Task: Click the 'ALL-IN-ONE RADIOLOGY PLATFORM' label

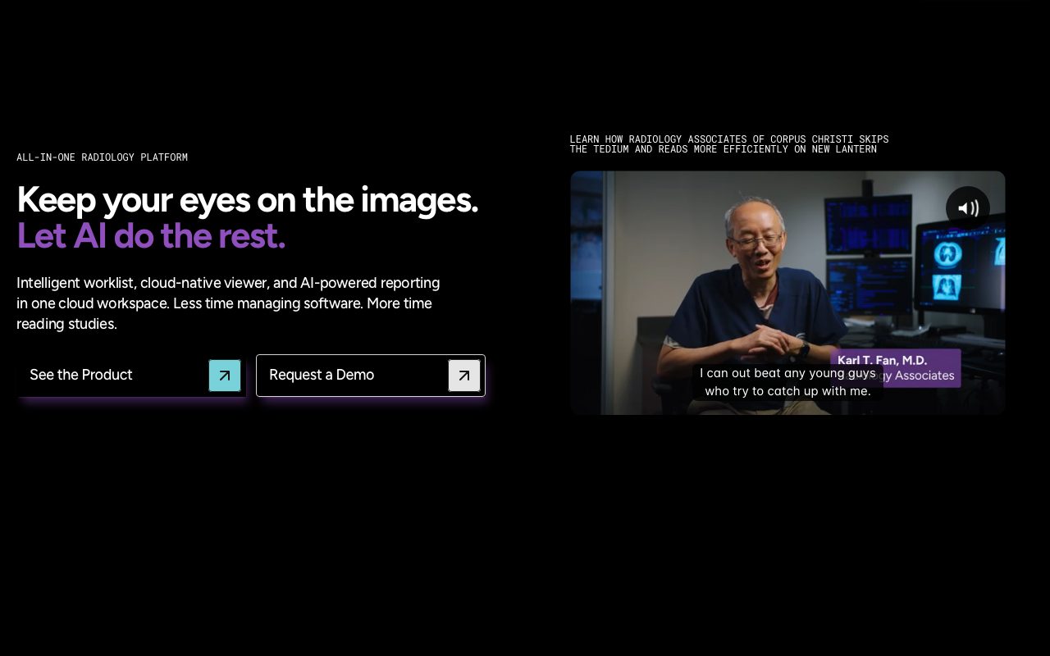Action: pyautogui.click(x=103, y=157)
